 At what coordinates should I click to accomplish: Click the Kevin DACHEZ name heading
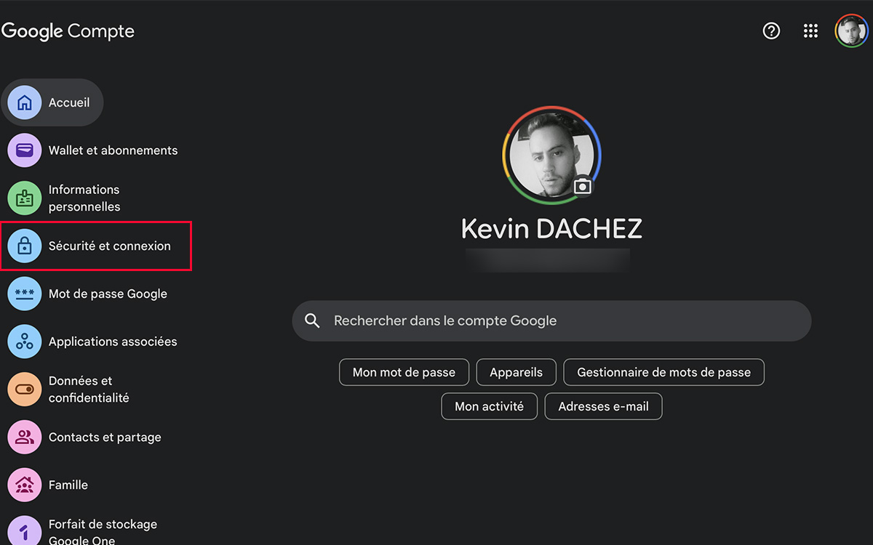coord(551,229)
